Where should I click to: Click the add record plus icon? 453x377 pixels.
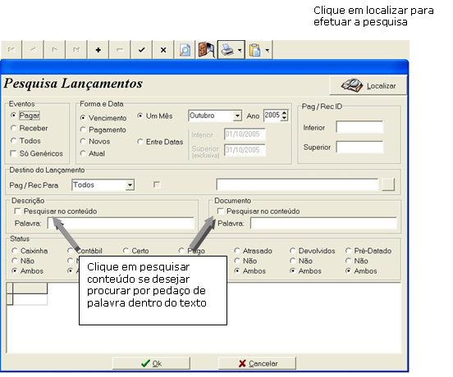coord(98,50)
